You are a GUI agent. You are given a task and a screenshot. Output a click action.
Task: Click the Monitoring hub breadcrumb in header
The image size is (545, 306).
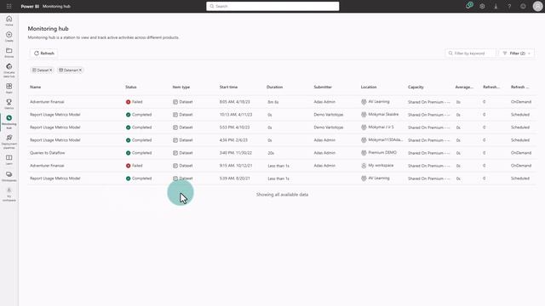[56, 6]
